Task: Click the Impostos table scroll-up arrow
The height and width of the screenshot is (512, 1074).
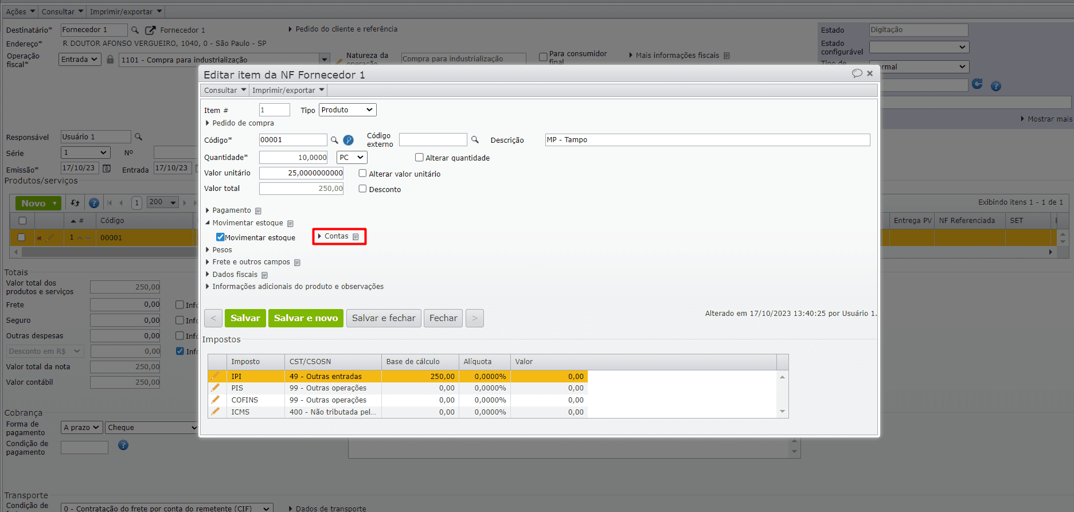Action: point(782,377)
